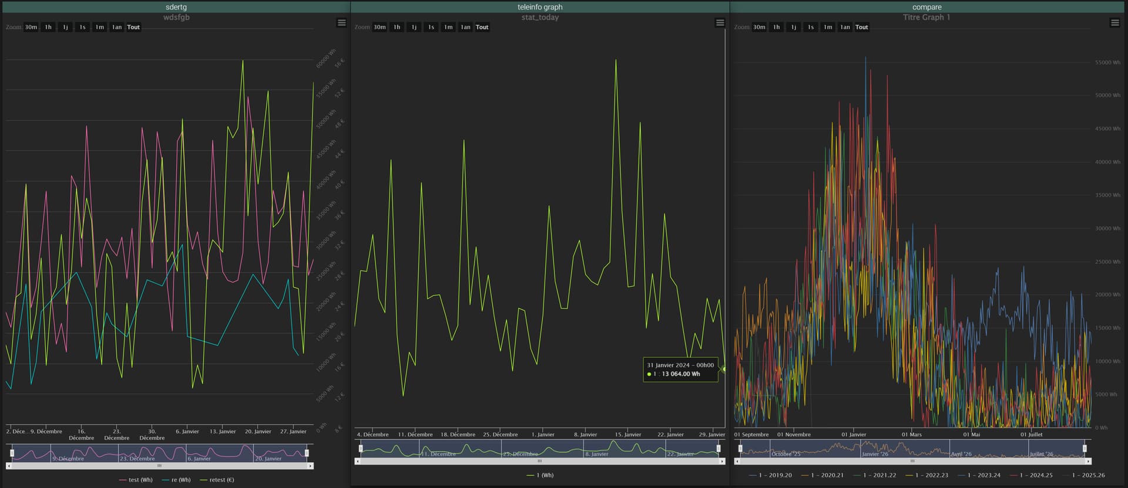Click right navigator handle of sdertg range slider
The height and width of the screenshot is (488, 1128).
click(307, 453)
